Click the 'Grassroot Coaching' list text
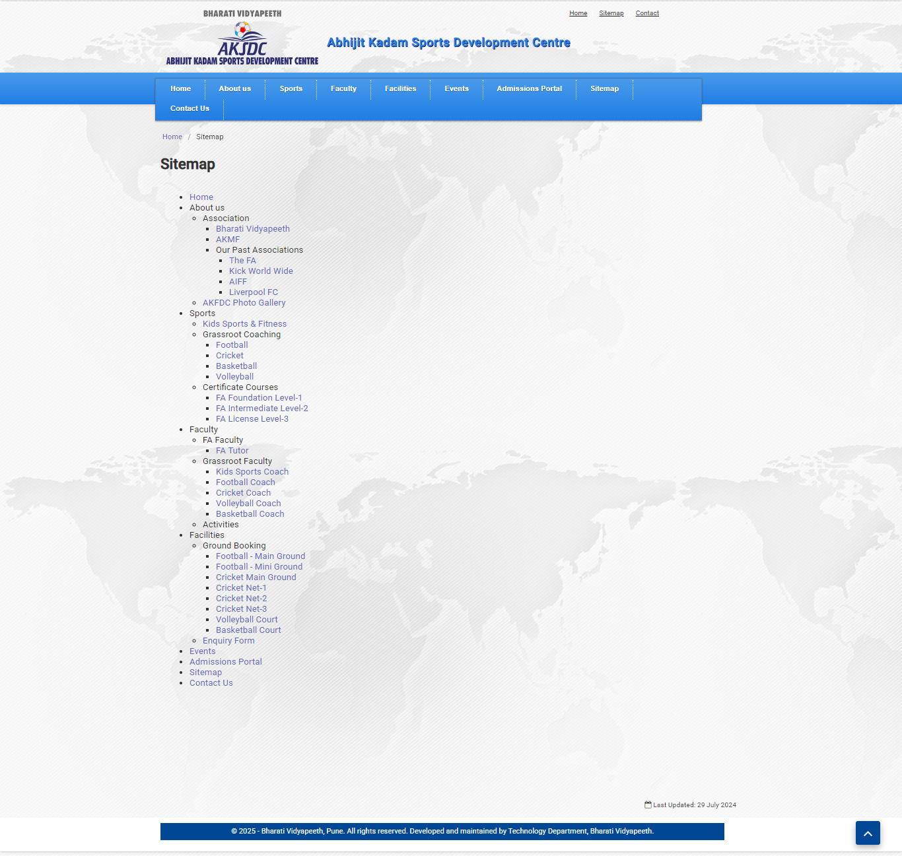The height and width of the screenshot is (856, 902). click(x=242, y=335)
